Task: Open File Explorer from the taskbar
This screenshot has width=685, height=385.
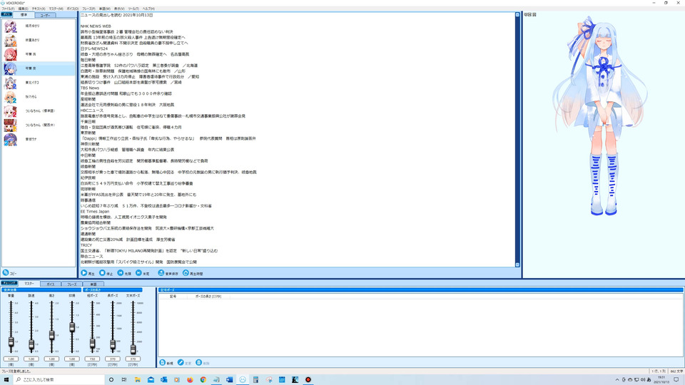Action: click(x=137, y=380)
